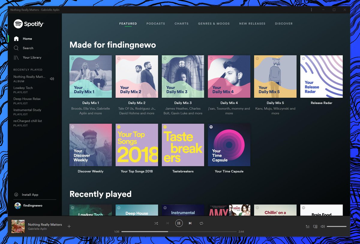Click the Spotify logo

(29, 24)
